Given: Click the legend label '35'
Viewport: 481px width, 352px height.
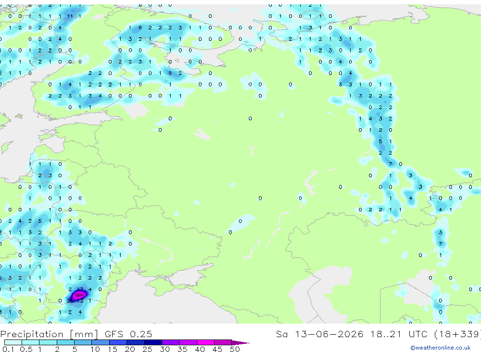Looking at the screenshot, I should (182, 349).
